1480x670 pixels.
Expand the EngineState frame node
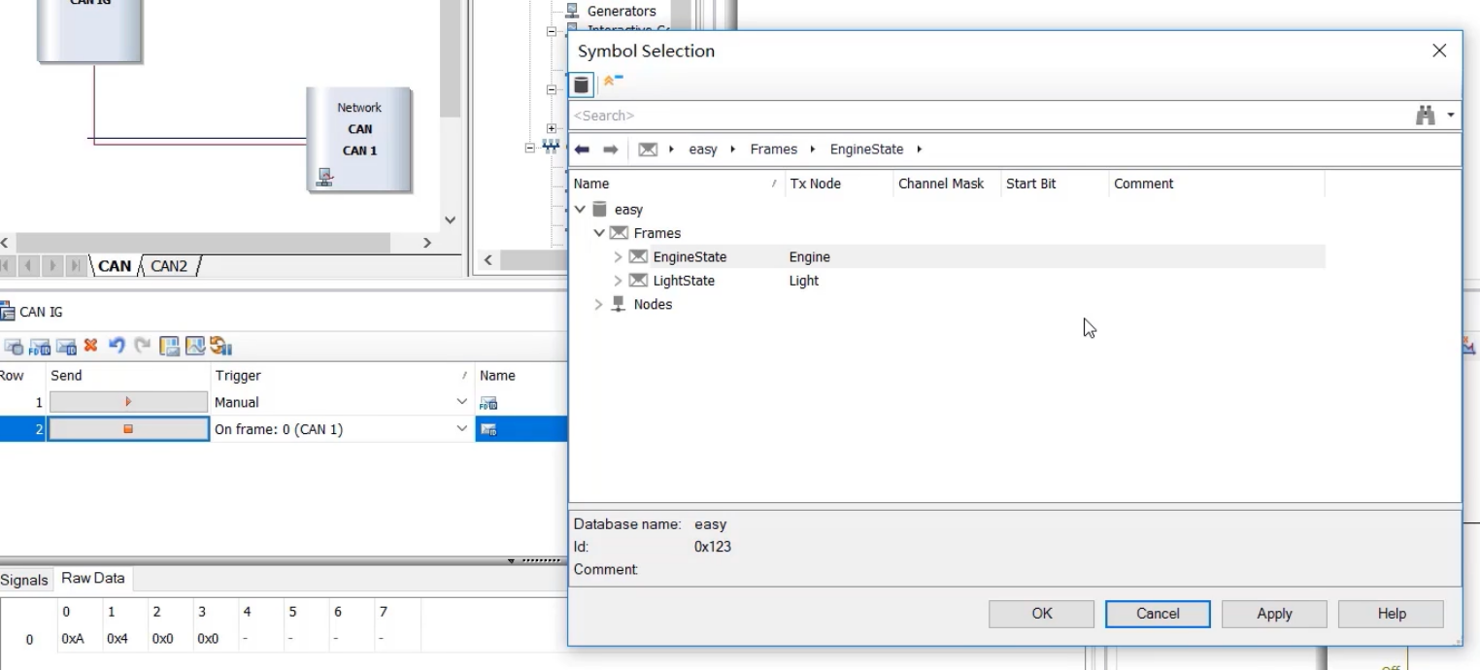click(619, 257)
